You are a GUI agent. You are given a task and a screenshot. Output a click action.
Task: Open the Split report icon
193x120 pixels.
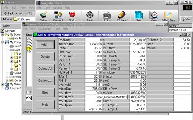click(139, 16)
